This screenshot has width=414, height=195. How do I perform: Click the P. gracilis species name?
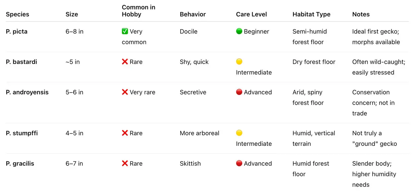coord(20,163)
